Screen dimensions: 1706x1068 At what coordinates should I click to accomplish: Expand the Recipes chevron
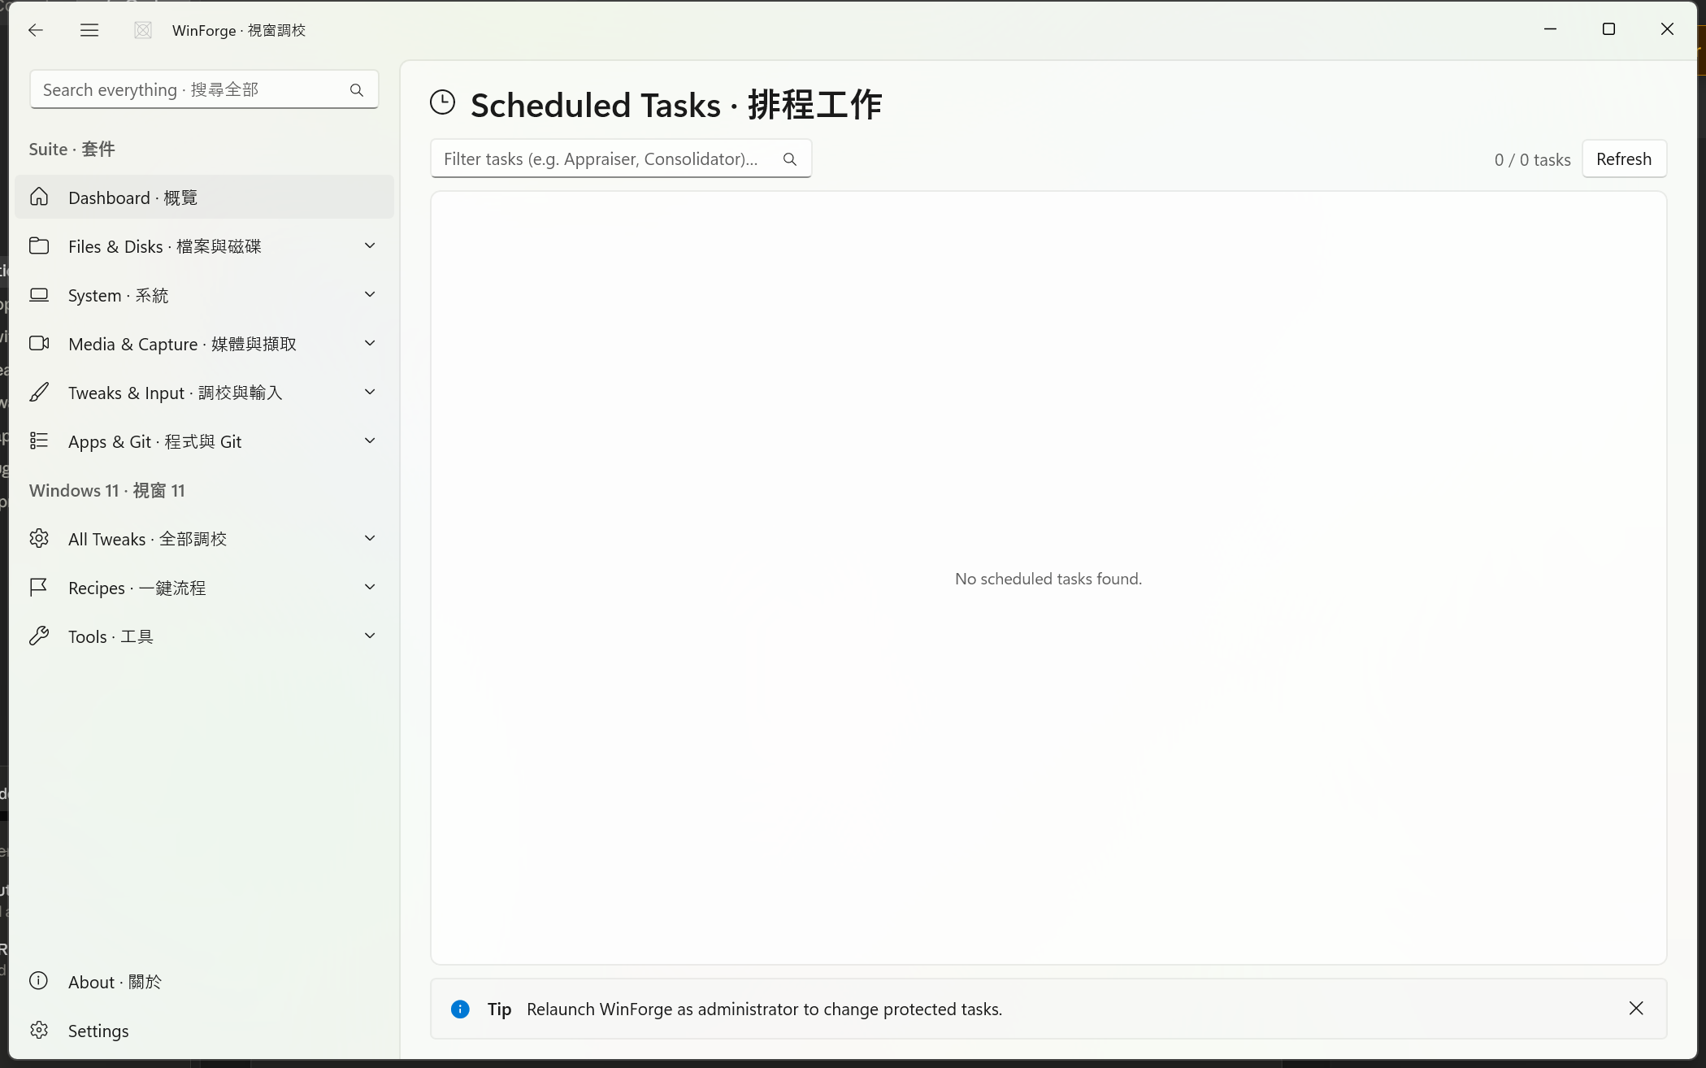[370, 587]
